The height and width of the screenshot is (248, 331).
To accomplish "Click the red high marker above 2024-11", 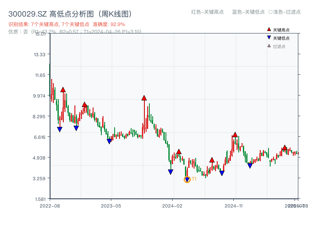I will [x=235, y=135].
